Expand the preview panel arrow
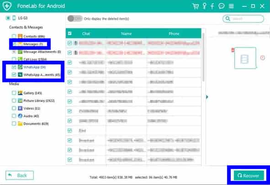270x185 pixels. point(207,97)
